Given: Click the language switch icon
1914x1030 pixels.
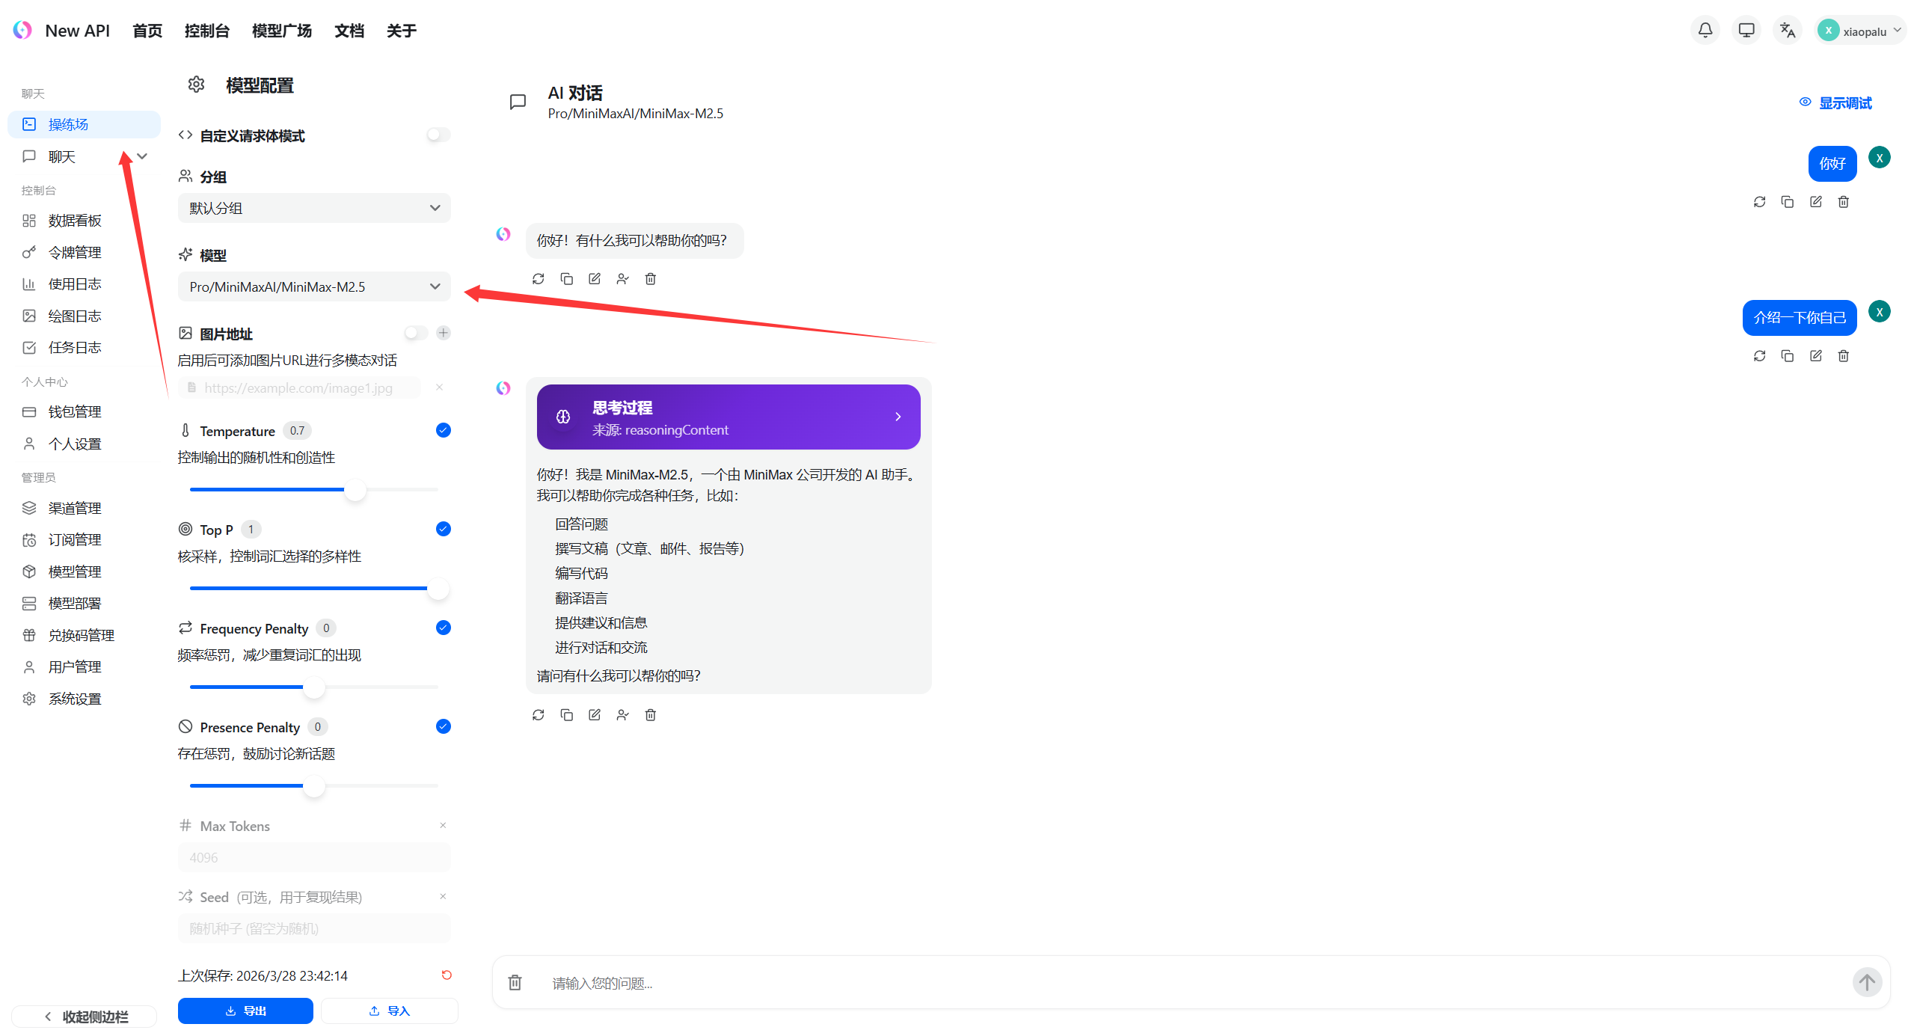Looking at the screenshot, I should click(1787, 31).
